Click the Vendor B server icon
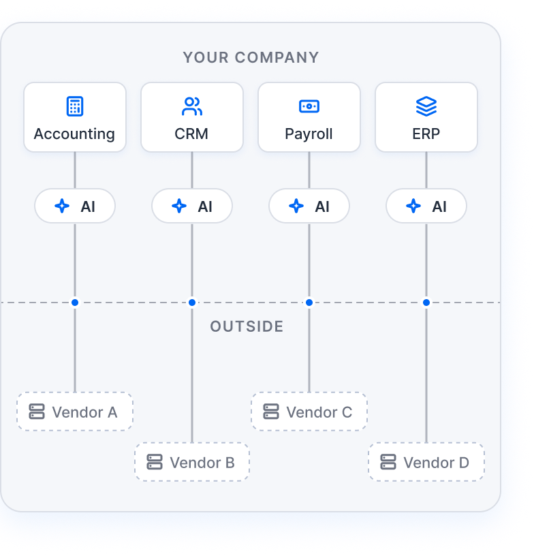This screenshot has height=556, width=534. pyautogui.click(x=155, y=462)
